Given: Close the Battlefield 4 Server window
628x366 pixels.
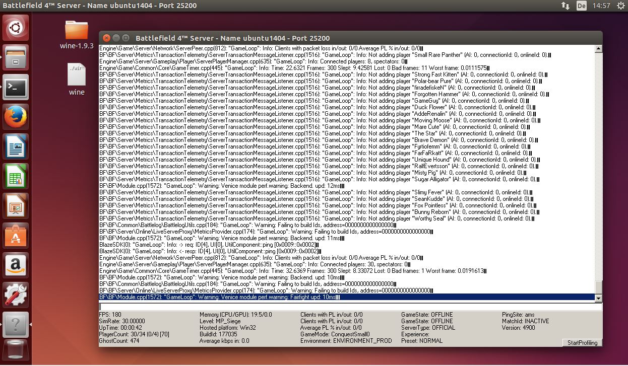Looking at the screenshot, I should pyautogui.click(x=106, y=38).
